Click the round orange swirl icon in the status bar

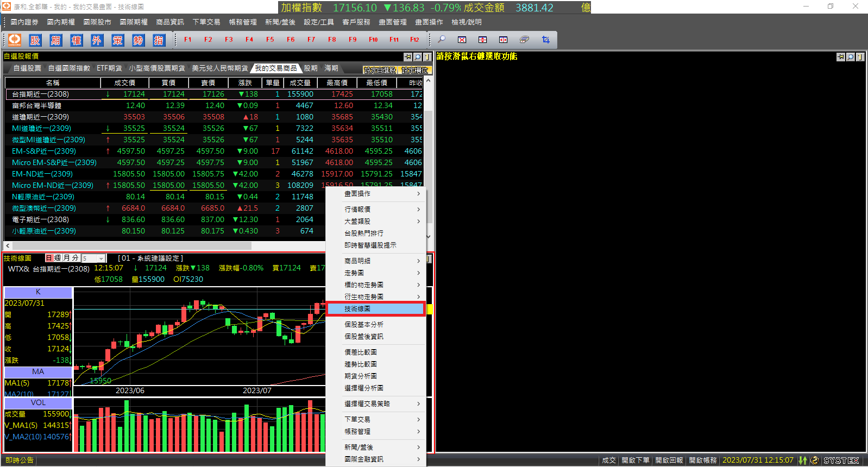pyautogui.click(x=814, y=460)
